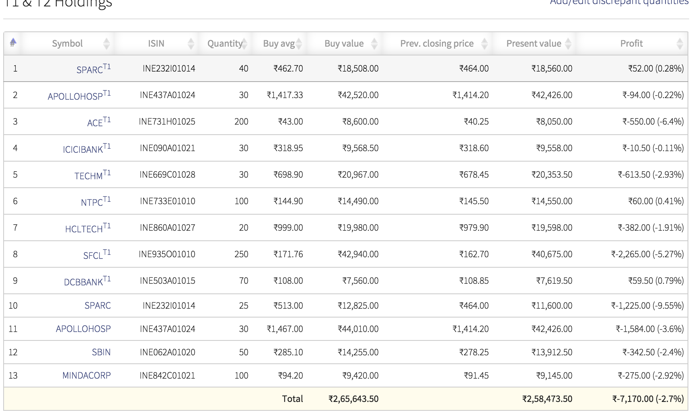Select ISIN INE062A01020 cell
Screen dimensions: 698x414
point(167,352)
